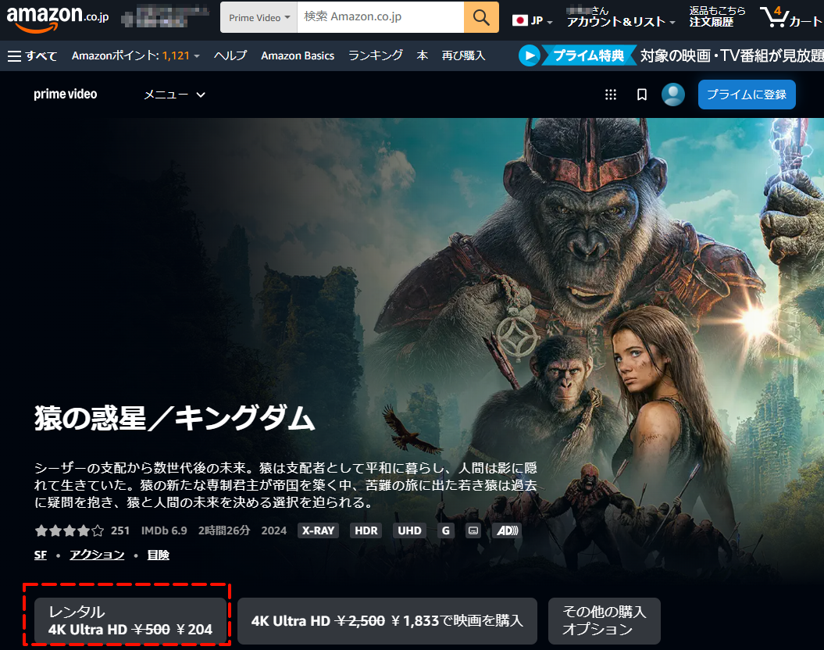The height and width of the screenshot is (650, 824).
Task: Rent the movie via the レンタル button
Action: pyautogui.click(x=130, y=620)
